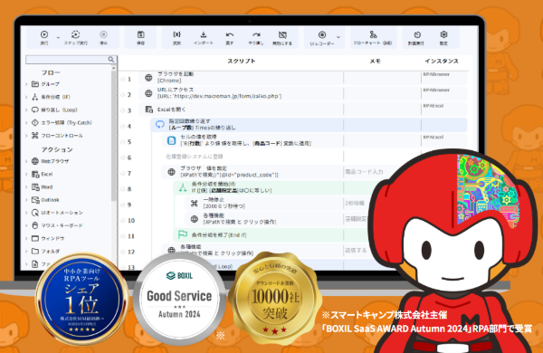Expand the Webブラウザ chevron
This screenshot has width=543, height=353.
26,161
